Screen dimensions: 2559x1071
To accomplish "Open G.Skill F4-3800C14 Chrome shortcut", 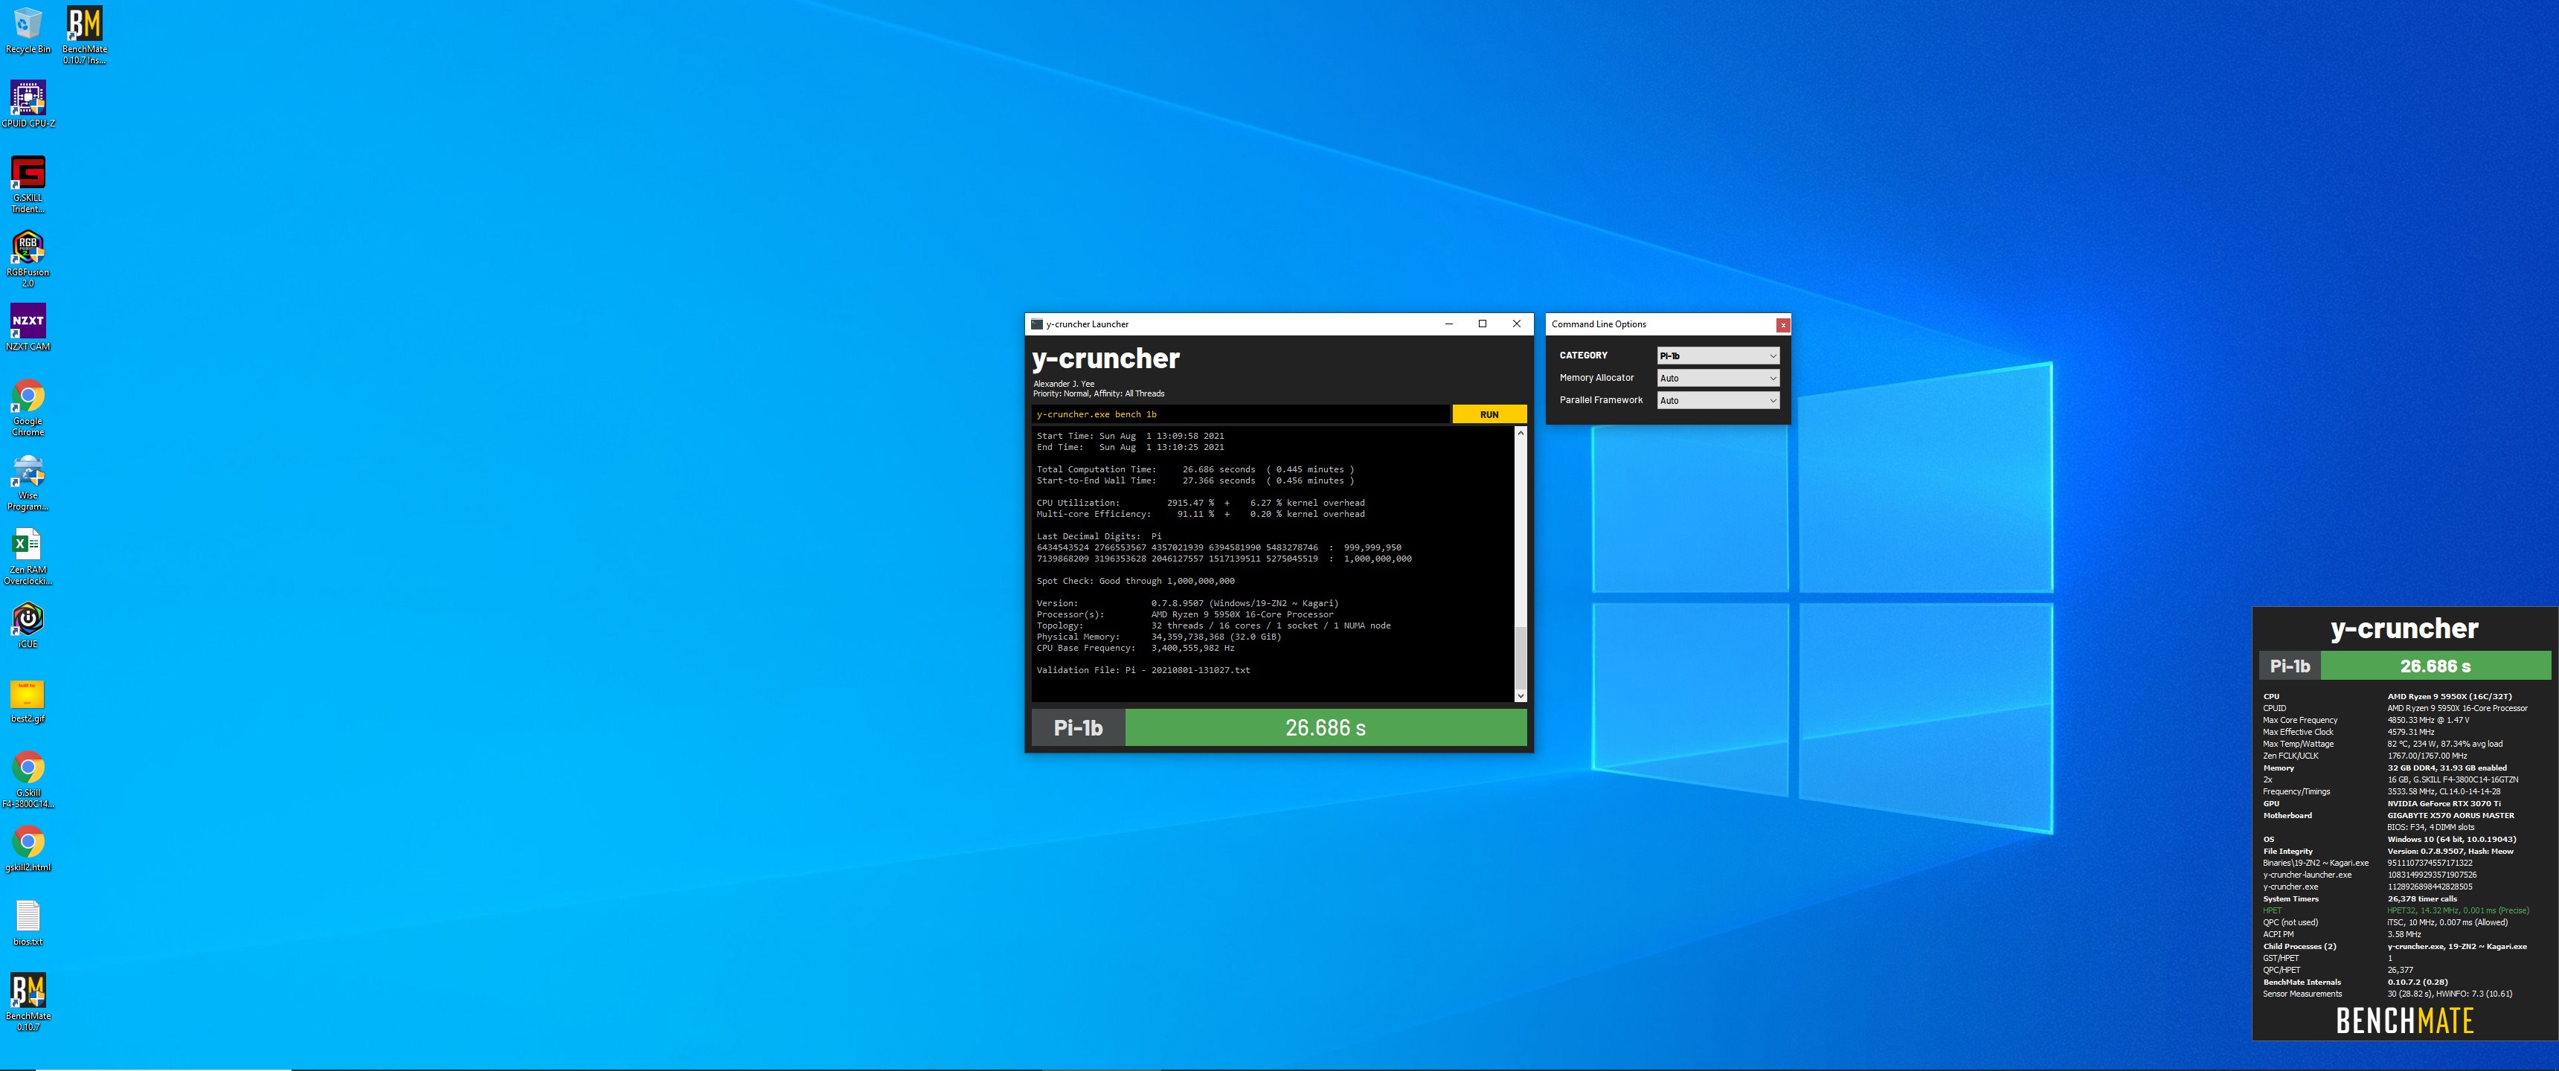I will (x=28, y=780).
